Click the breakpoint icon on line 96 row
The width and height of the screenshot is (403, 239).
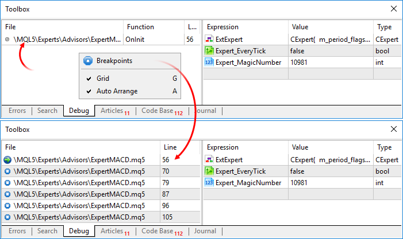tap(7, 206)
